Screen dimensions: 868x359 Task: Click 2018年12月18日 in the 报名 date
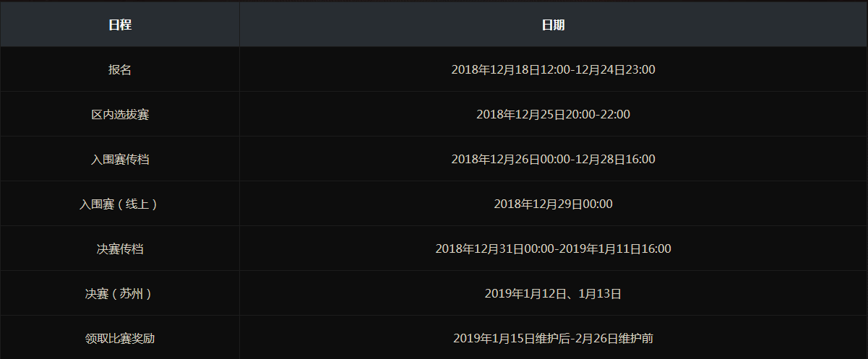496,70
